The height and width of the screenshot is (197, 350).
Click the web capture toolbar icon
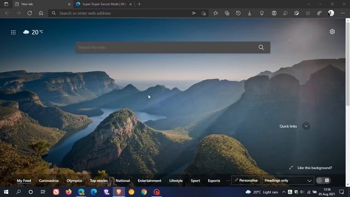[x=274, y=13]
